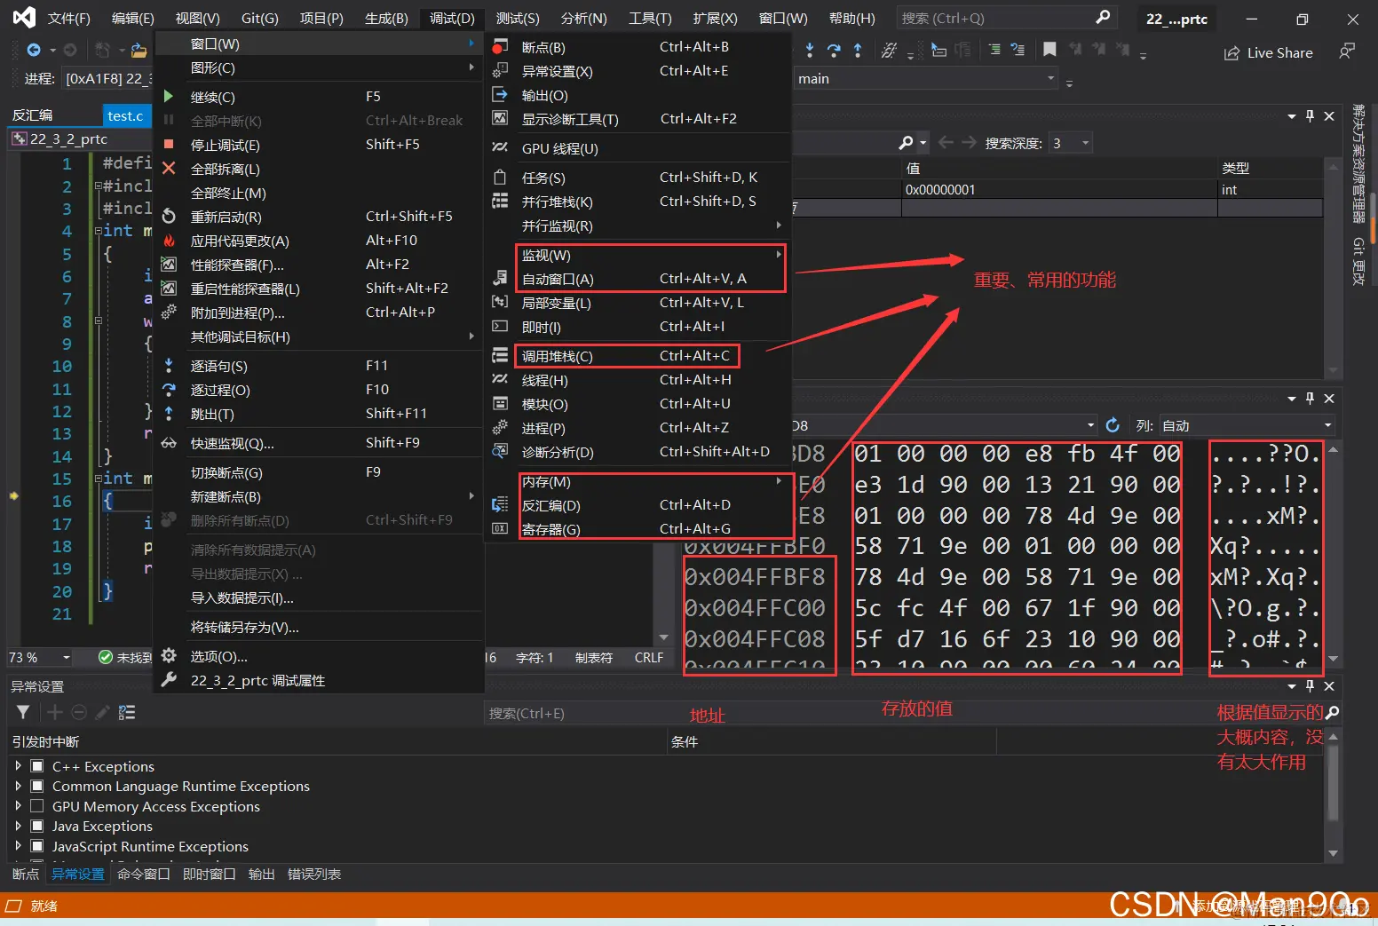Enable the GPU Memory Access Exceptions checkbox
This screenshot has height=926, width=1378.
tap(37, 806)
